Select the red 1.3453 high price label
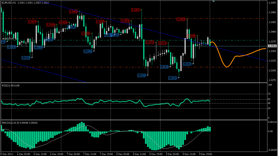 click(x=73, y=12)
